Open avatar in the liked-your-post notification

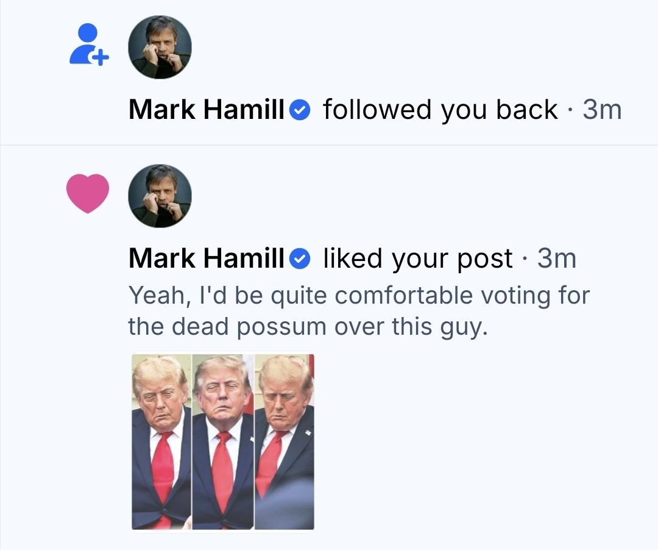[160, 196]
